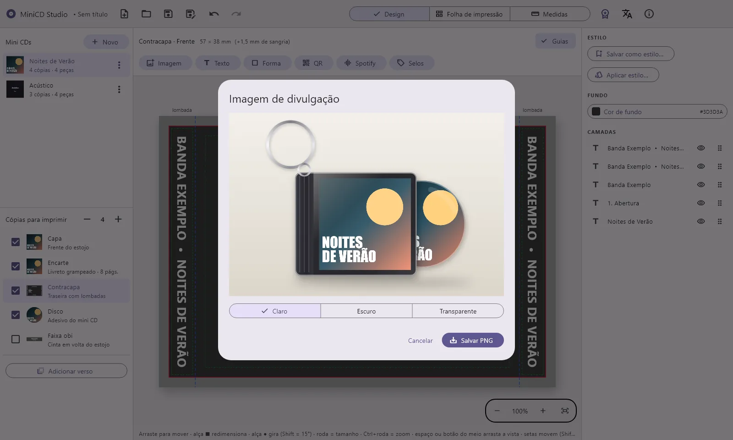This screenshot has width=733, height=440.
Task: Cancel the Imagem de divulgação dialog
Action: [420, 340]
